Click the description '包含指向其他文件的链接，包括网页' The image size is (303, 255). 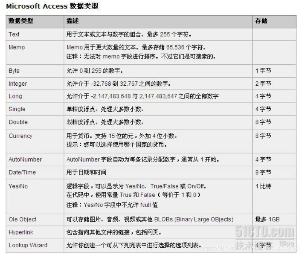tap(112, 232)
